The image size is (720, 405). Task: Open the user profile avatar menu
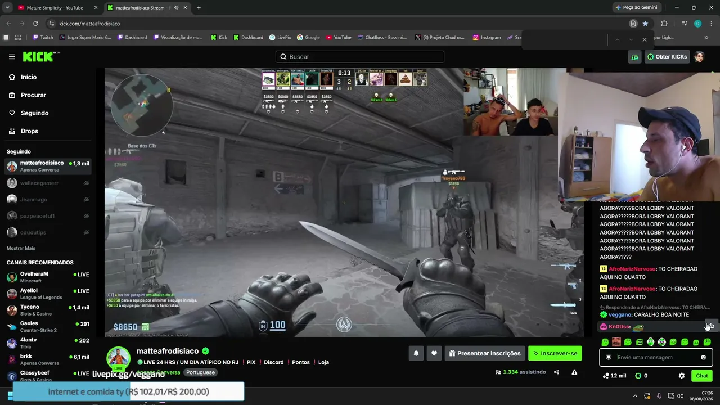click(x=699, y=57)
